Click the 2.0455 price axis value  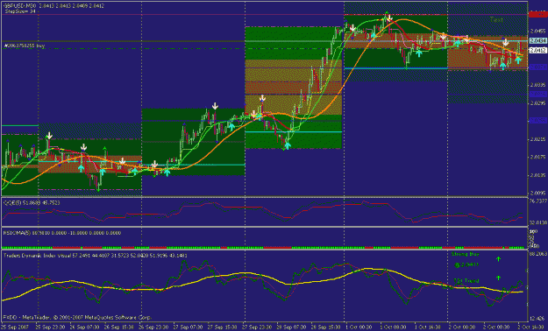(x=538, y=32)
